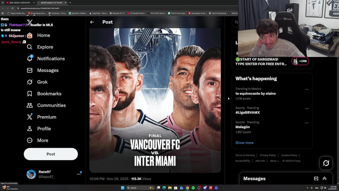339x191 pixels.
Task: Click the white Post button
Action: 51,154
